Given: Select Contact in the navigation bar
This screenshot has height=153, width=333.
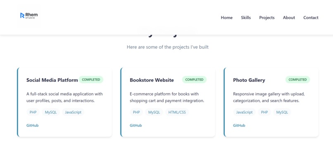Looking at the screenshot, I should coord(311,18).
